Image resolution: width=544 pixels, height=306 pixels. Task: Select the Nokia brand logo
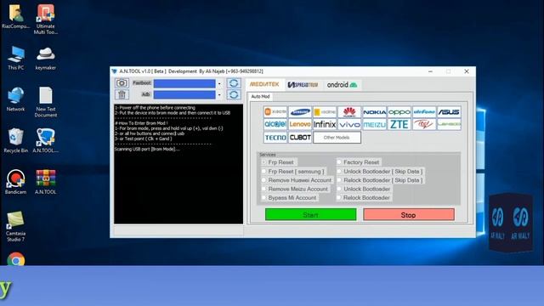pos(374,111)
